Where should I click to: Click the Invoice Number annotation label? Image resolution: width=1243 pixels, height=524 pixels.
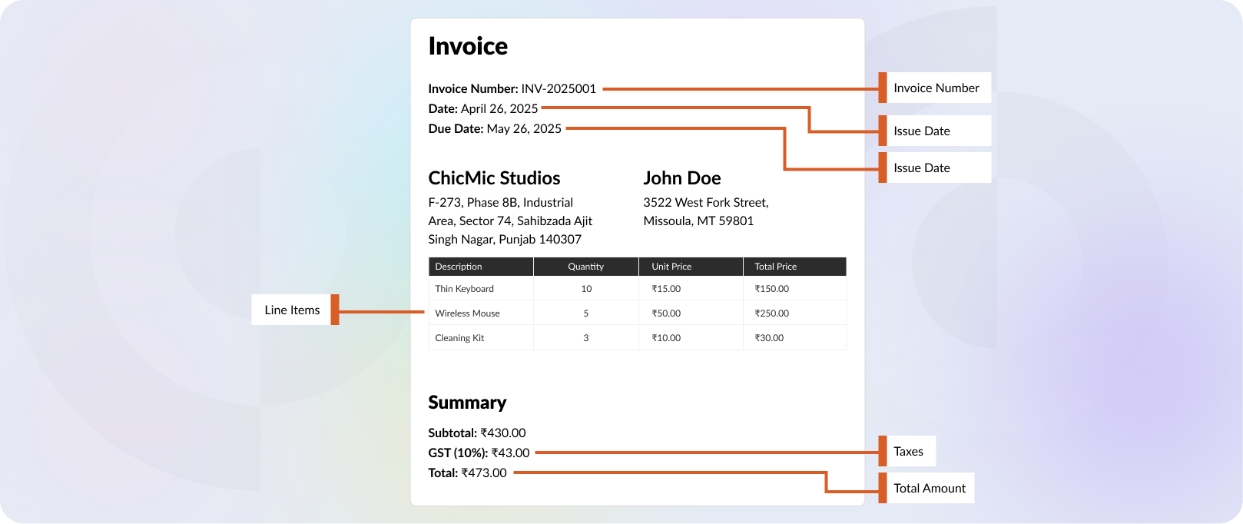(935, 88)
